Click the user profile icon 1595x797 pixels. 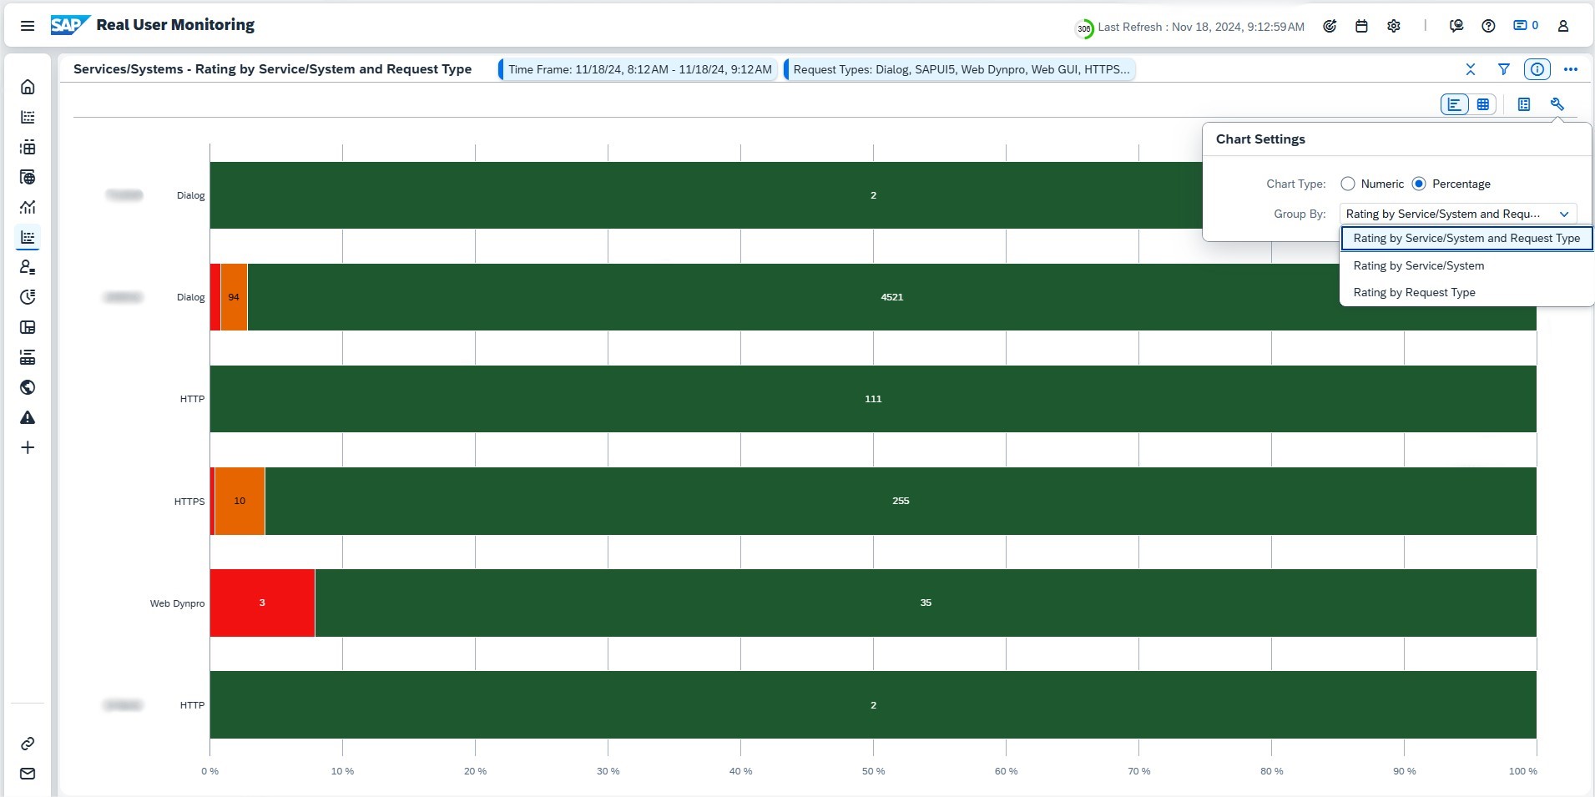tap(1563, 27)
